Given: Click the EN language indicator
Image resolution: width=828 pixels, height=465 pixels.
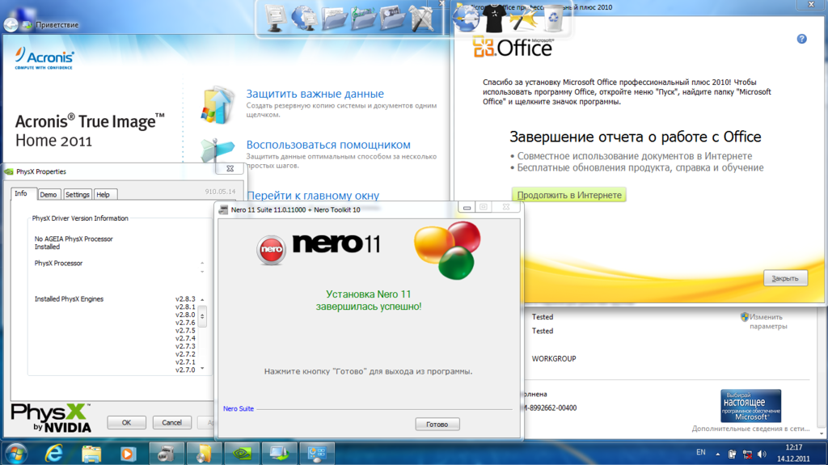Looking at the screenshot, I should tap(701, 452).
